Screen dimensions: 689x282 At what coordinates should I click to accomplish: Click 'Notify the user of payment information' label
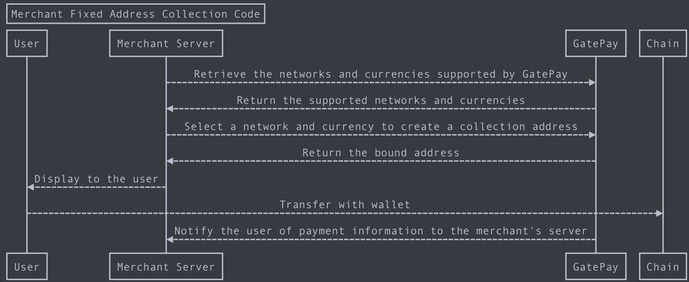coord(381,231)
